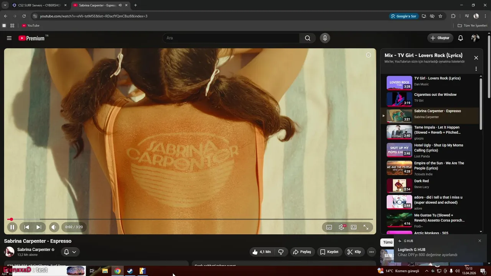Go to YouTube Premium home logo
The width and height of the screenshot is (491, 276).
[31, 38]
